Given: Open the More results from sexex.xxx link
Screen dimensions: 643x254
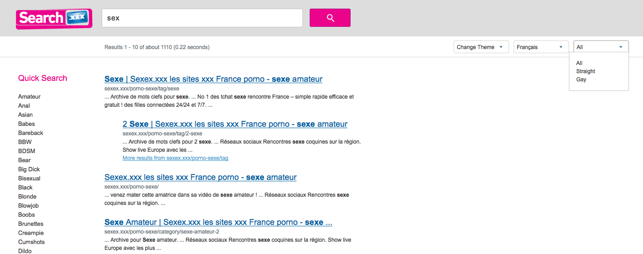Looking at the screenshot, I should tap(175, 158).
